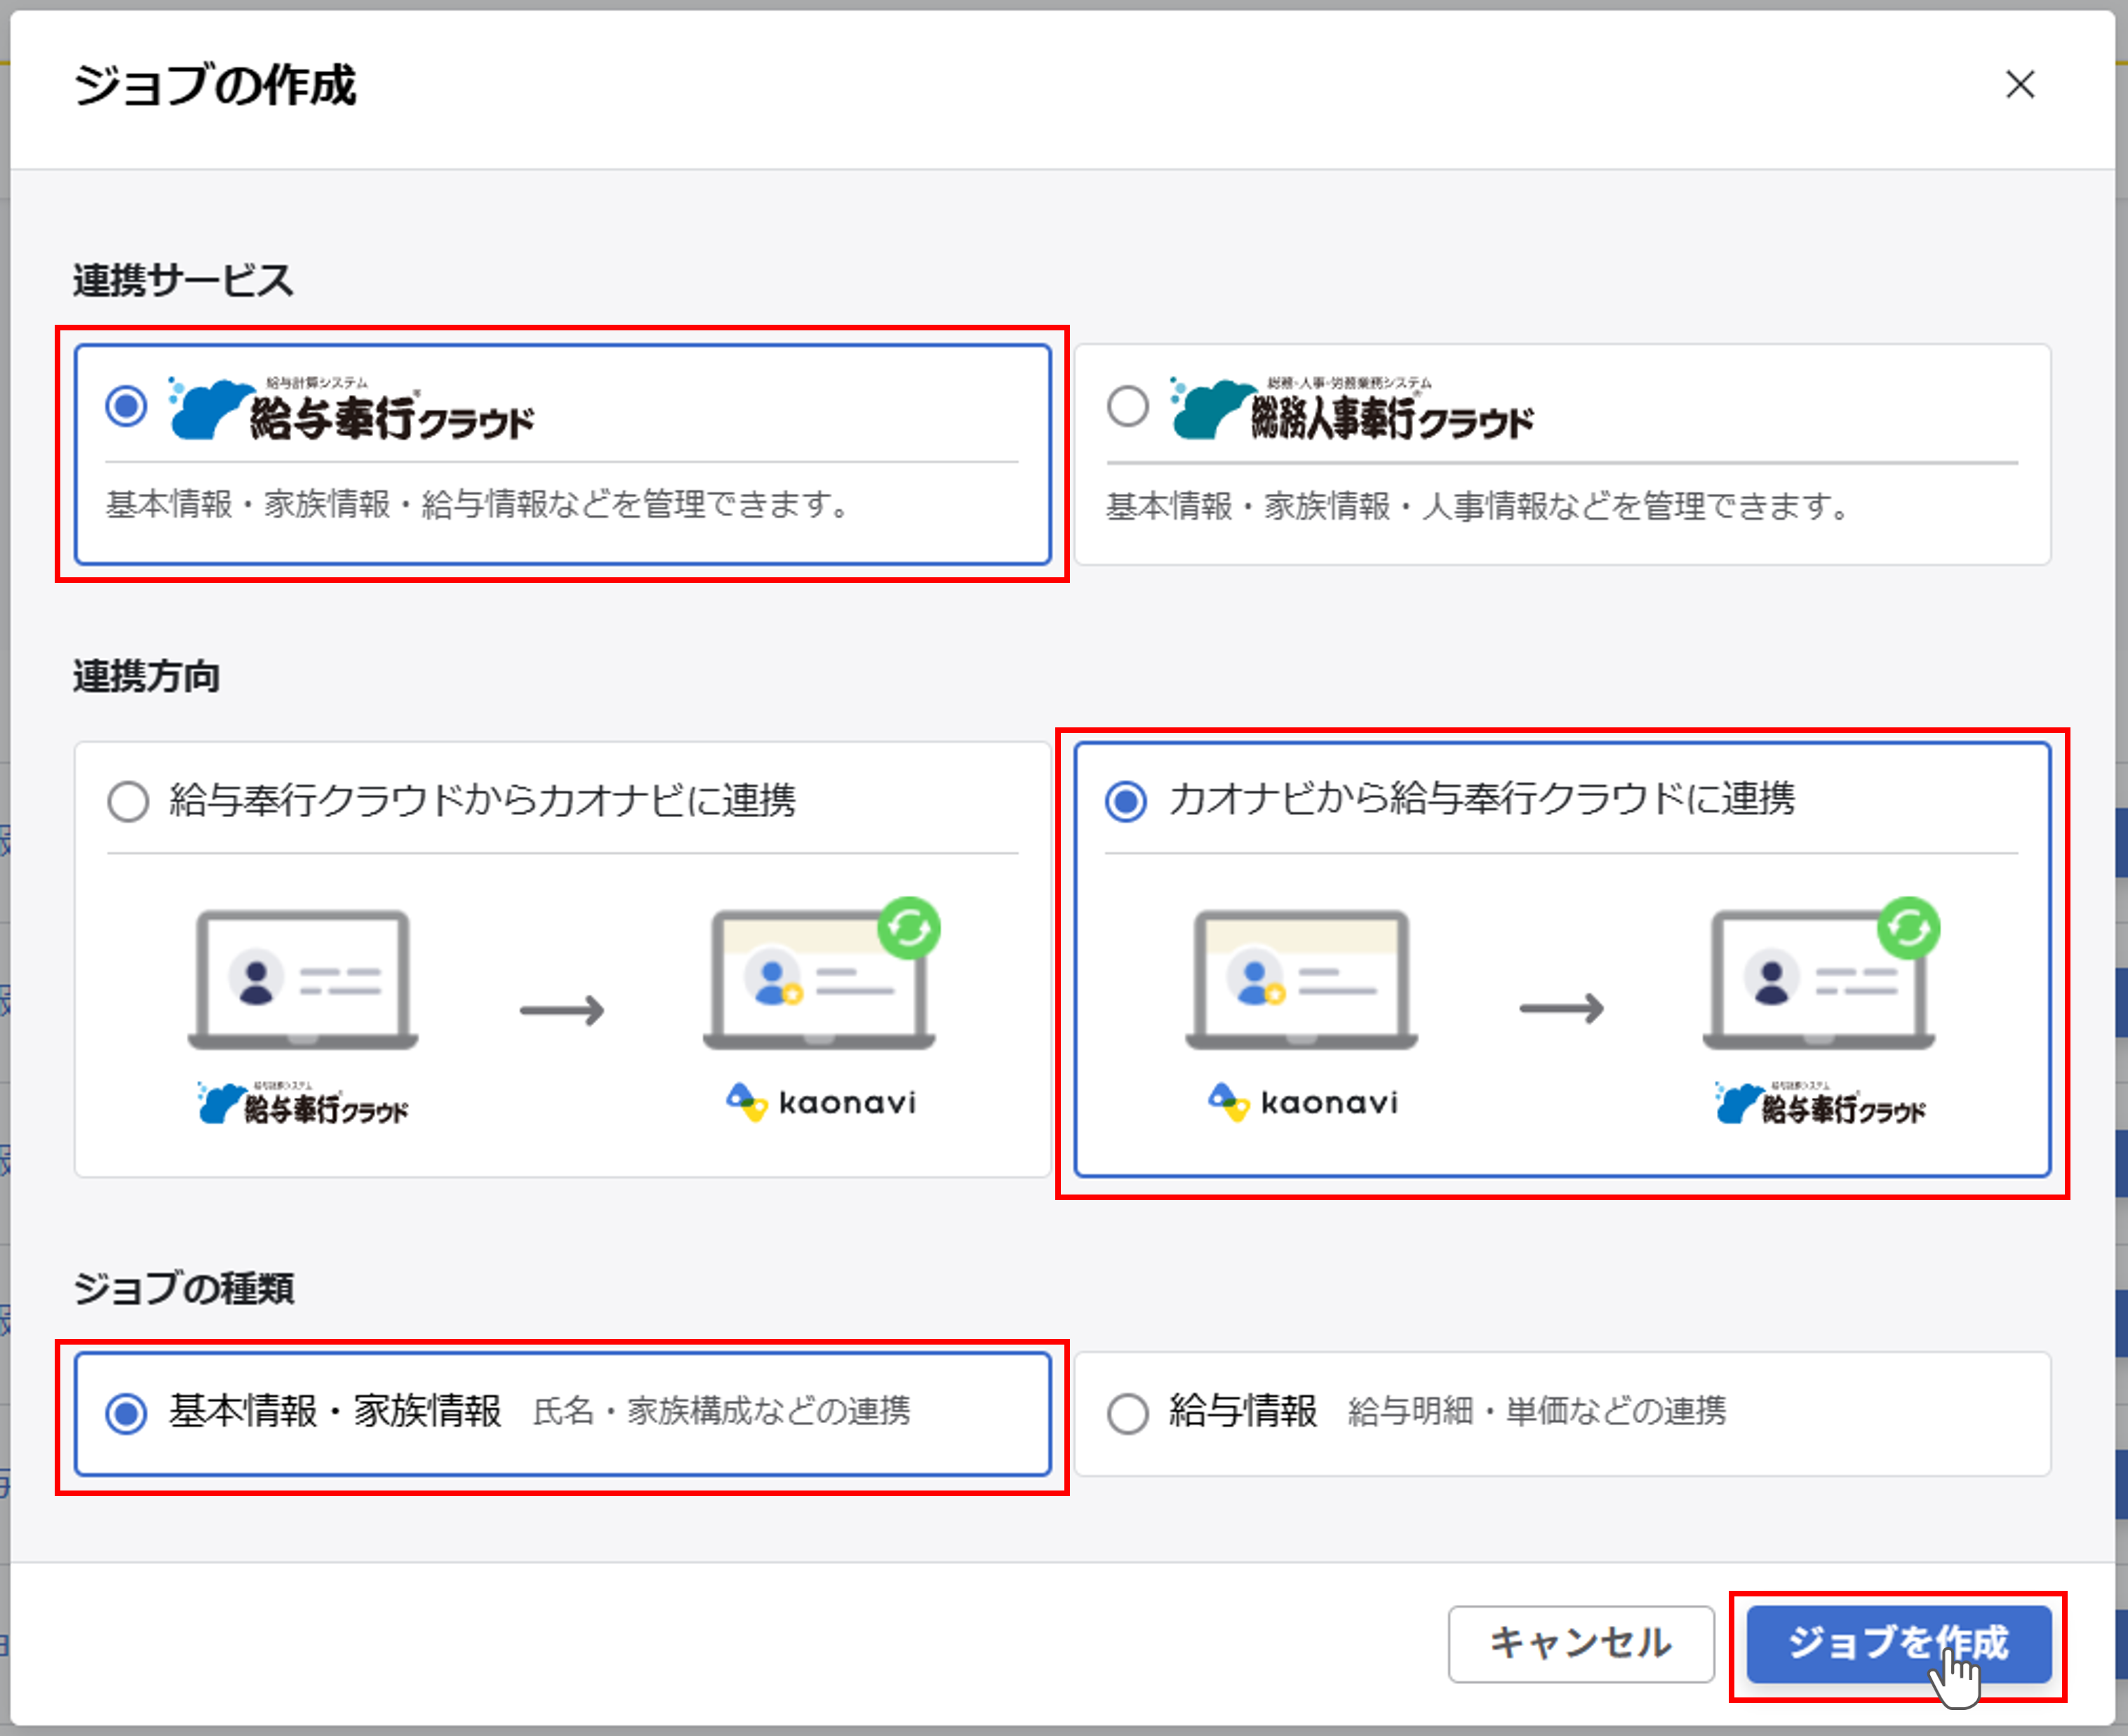Viewport: 2128px width, 1736px height.
Task: Click the text 氏名・家族構成などの連携
Action: click(x=721, y=1411)
